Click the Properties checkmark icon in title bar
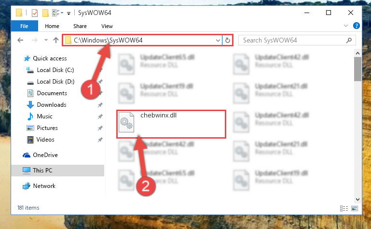This screenshot has width=371, height=229. tap(35, 13)
